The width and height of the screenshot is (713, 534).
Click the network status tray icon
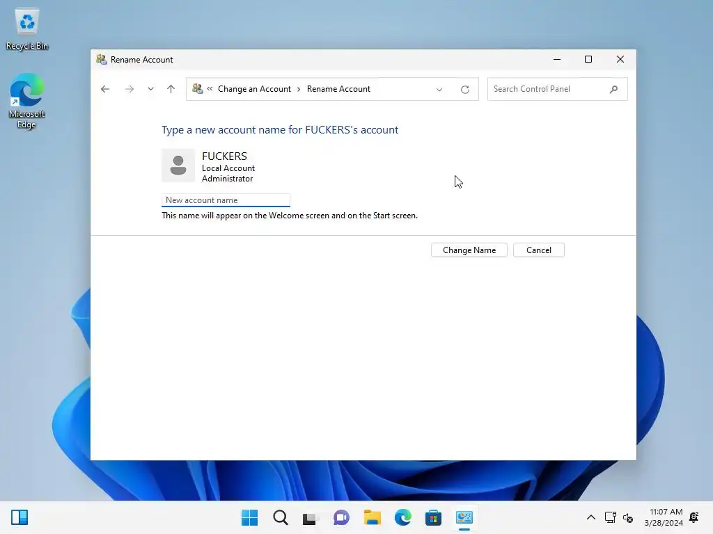pos(610,517)
